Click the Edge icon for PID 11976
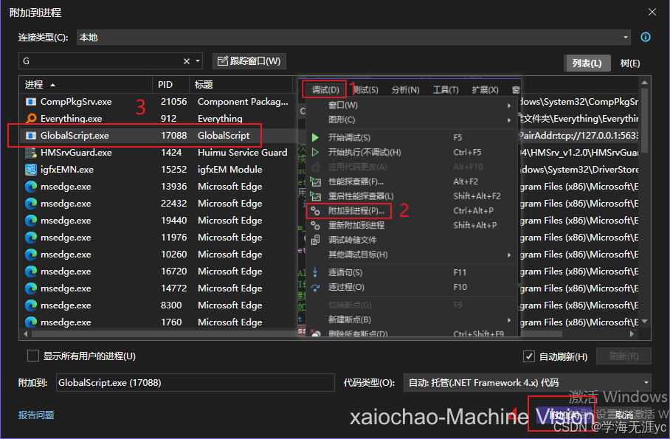The width and height of the screenshot is (670, 439). click(x=31, y=238)
